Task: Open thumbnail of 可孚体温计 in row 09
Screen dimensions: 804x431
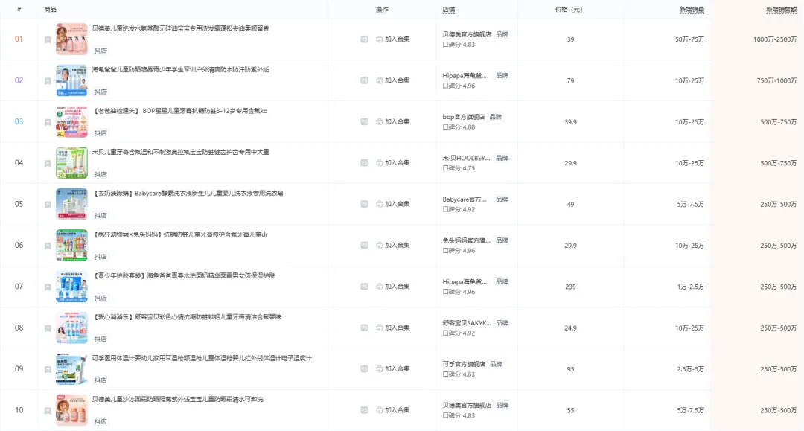Action: click(71, 369)
